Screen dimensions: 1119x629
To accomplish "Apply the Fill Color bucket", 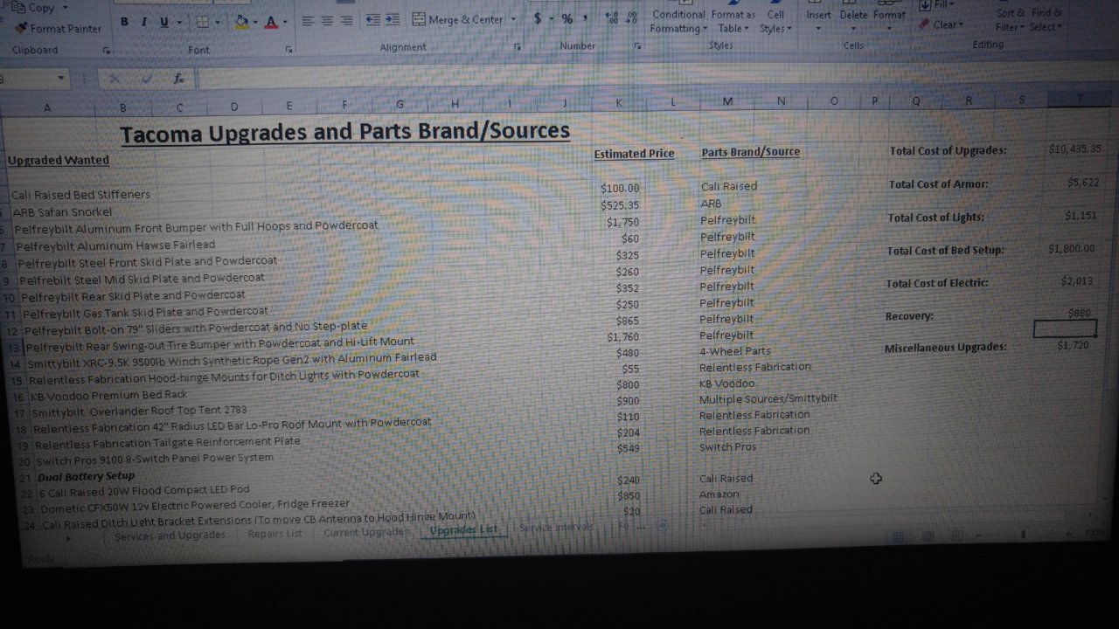I will point(241,21).
